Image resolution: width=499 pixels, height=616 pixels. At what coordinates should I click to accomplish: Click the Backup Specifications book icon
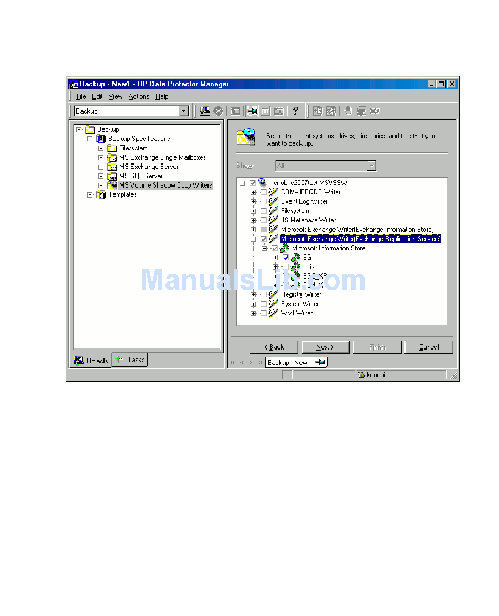(101, 139)
